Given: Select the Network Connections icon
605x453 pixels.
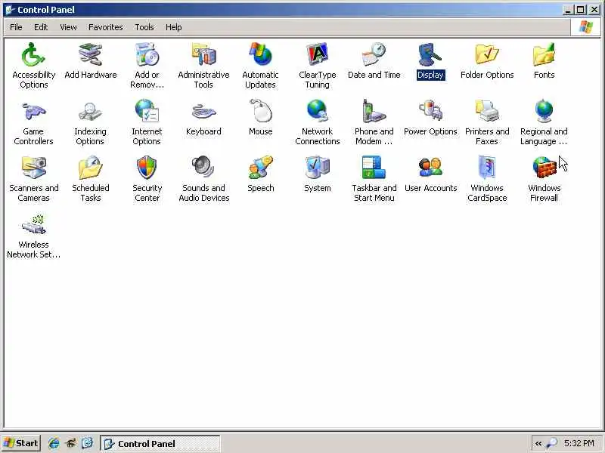Looking at the screenshot, I should (317, 111).
